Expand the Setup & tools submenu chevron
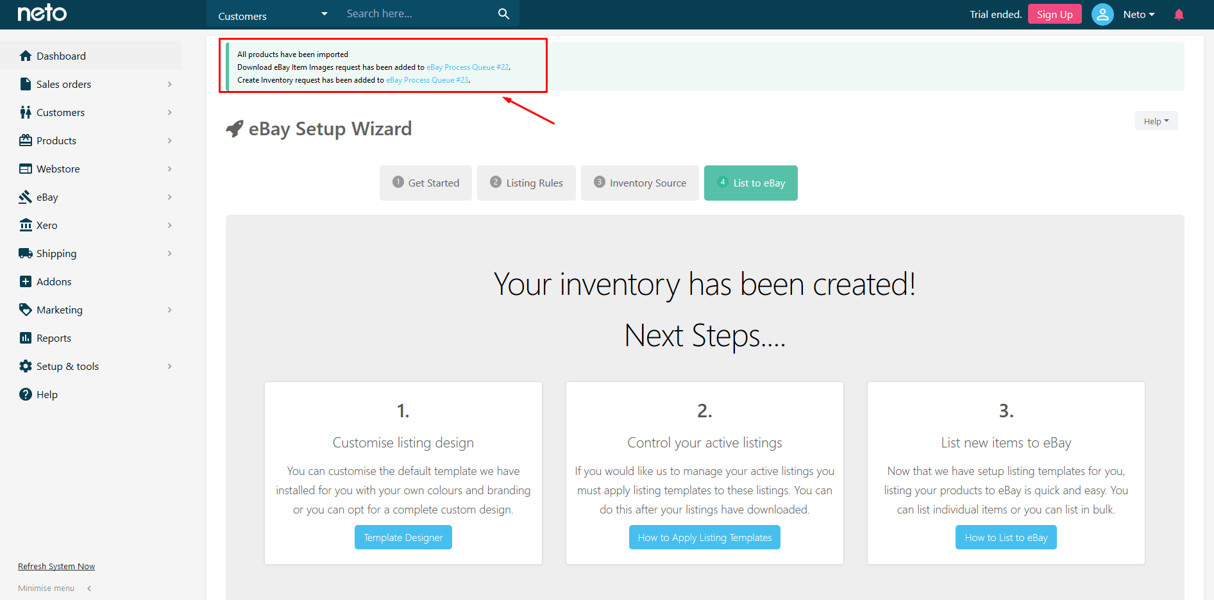 point(170,366)
